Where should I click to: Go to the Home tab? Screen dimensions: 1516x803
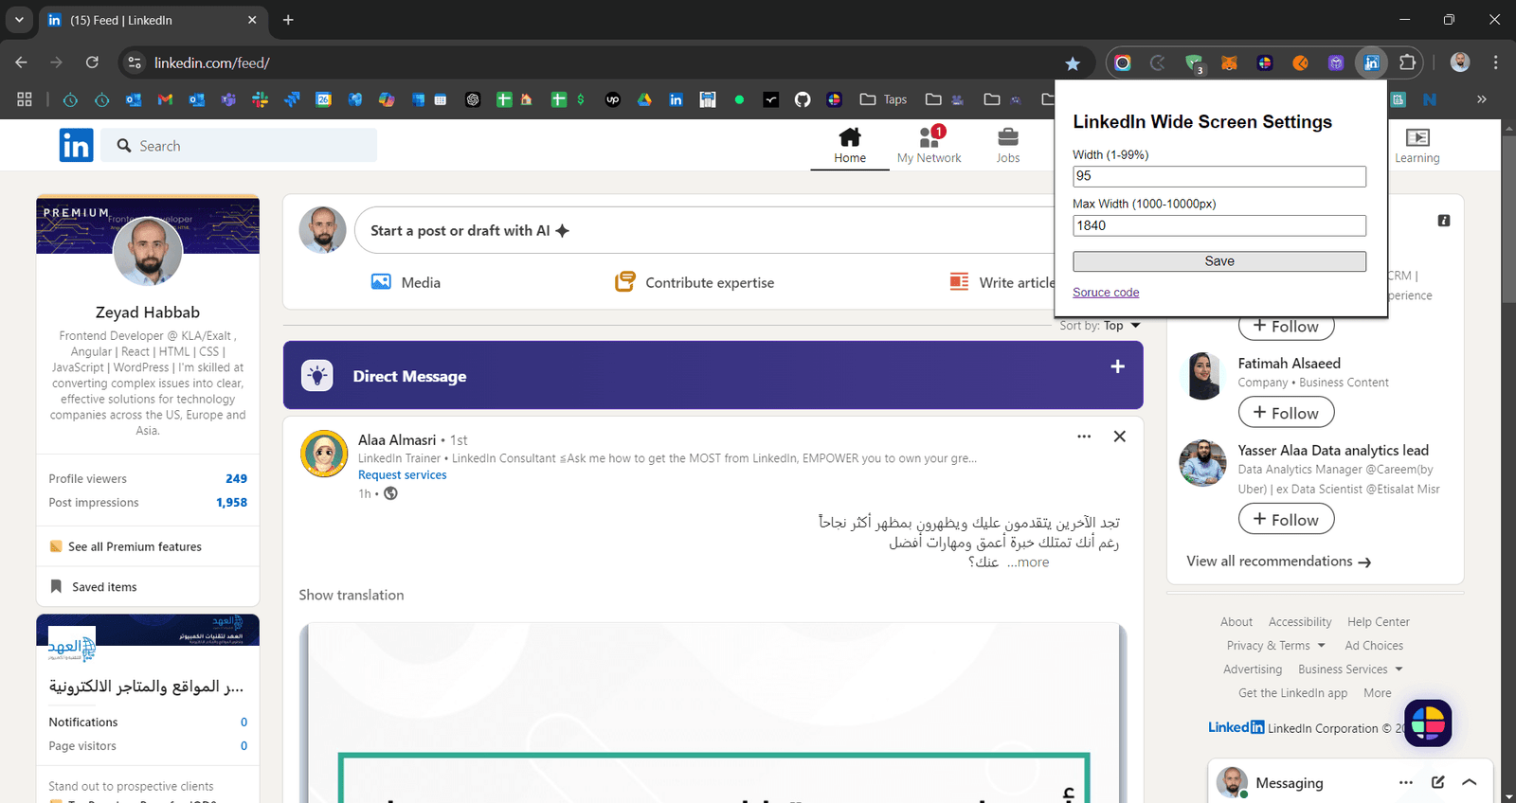[x=850, y=145]
